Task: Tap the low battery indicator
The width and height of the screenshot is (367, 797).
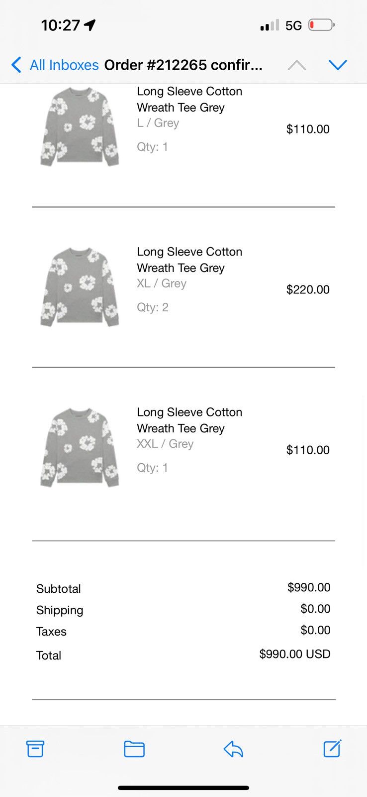Action: (322, 25)
